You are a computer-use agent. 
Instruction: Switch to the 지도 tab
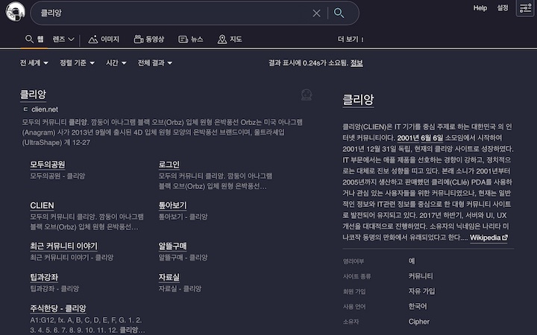pyautogui.click(x=230, y=39)
